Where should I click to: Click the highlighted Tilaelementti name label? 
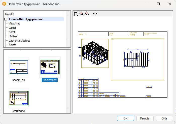pos(50,80)
